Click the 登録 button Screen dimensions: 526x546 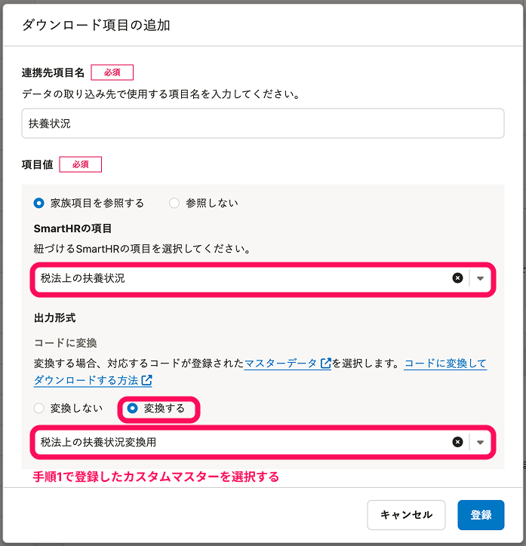point(481,515)
